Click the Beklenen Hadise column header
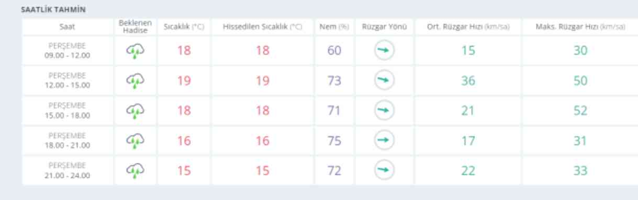The height and width of the screenshot is (200, 638). [x=135, y=27]
